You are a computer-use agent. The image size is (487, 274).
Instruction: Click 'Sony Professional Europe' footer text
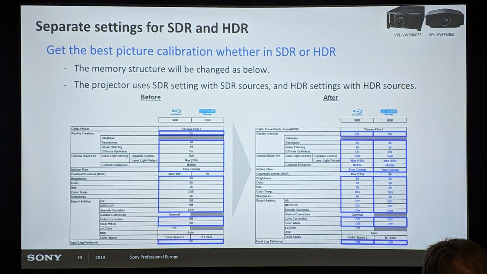(x=154, y=257)
